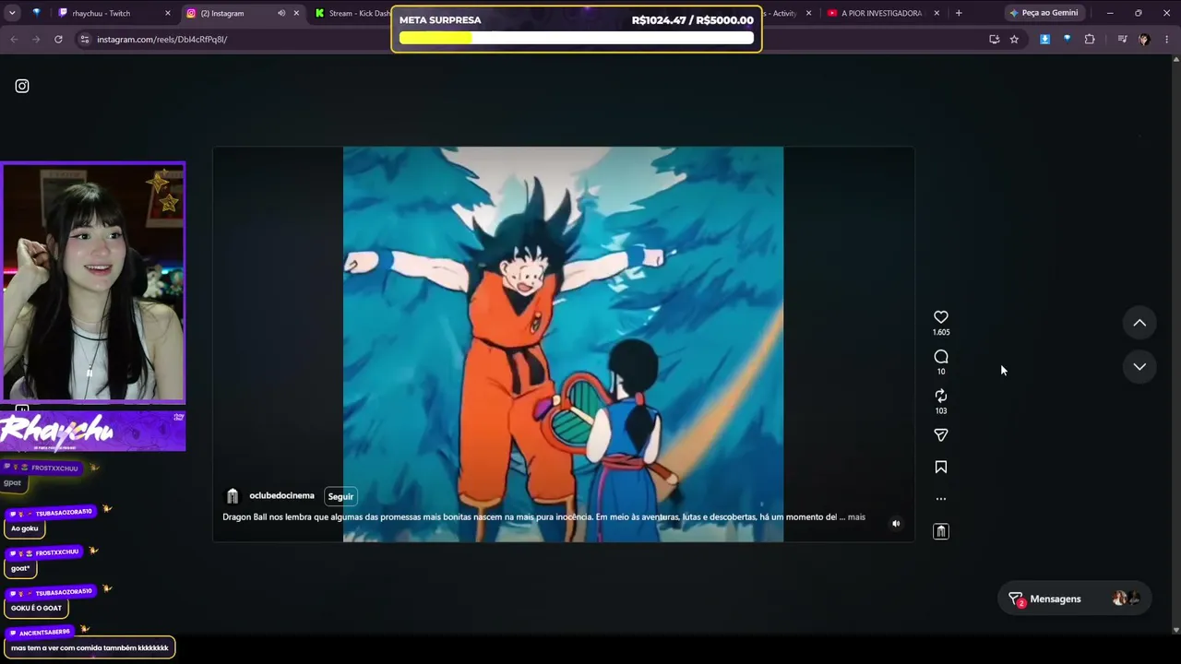Open the Chrome three-dot menu
1181x664 pixels.
coord(1166,39)
